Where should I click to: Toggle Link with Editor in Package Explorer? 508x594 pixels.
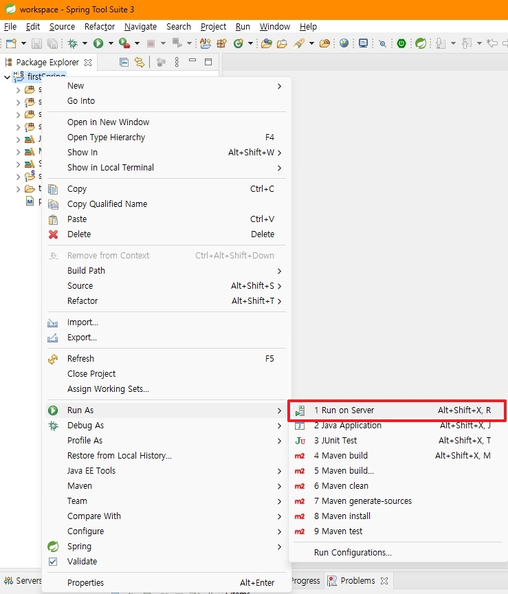[140, 62]
